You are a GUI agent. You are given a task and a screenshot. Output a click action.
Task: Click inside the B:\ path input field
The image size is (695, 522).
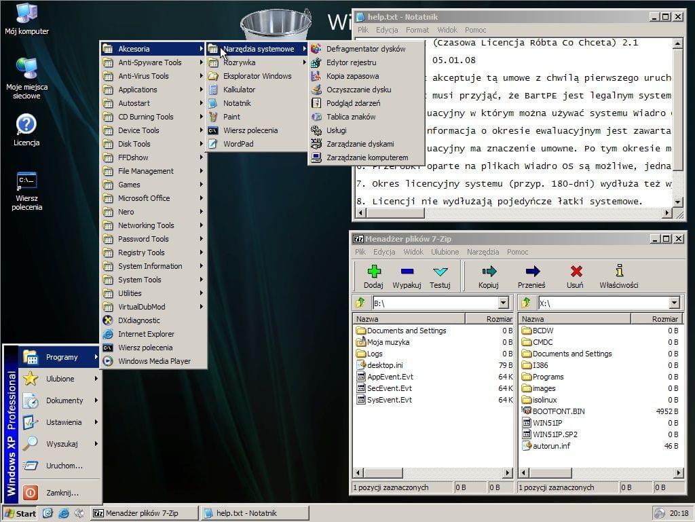click(x=436, y=303)
